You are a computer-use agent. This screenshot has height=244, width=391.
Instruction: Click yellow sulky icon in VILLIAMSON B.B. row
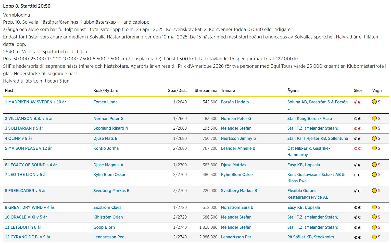pos(374,118)
